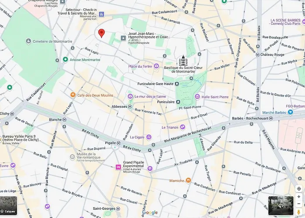
Task: Click the Google logo link
Action: click(x=150, y=213)
